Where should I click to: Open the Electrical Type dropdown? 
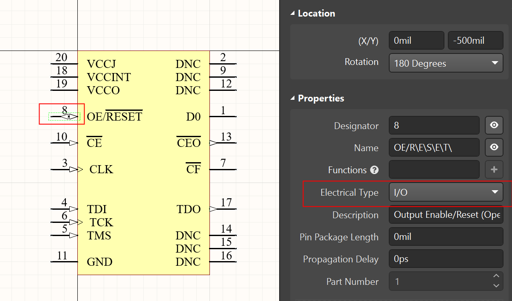[446, 192]
